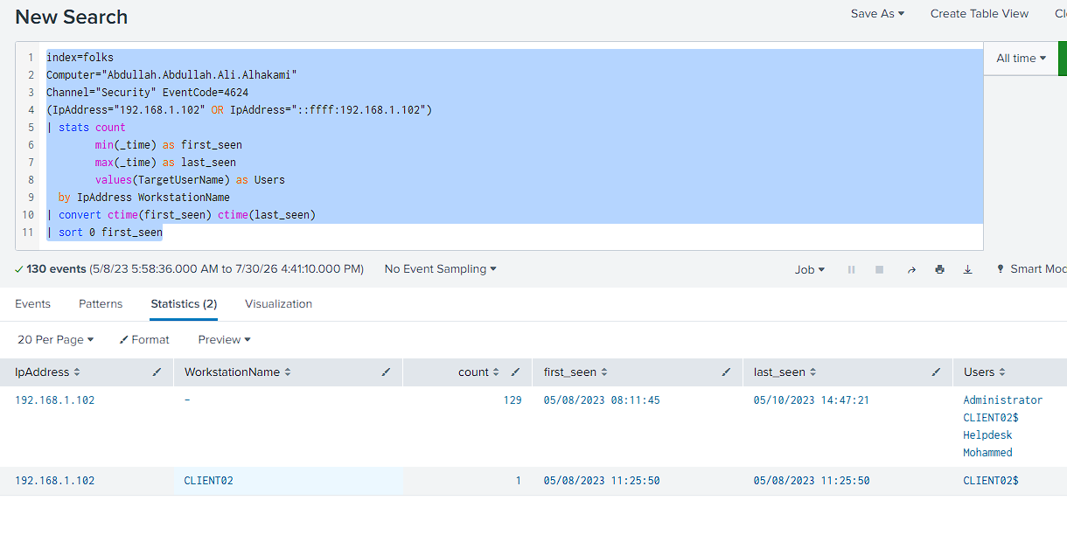The height and width of the screenshot is (542, 1067).
Task: Click the pencil icon on last_seen column
Action: tap(936, 372)
